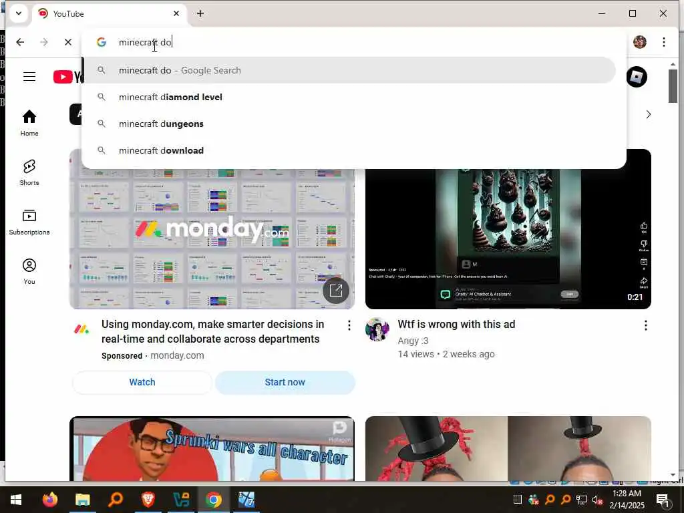684x513 pixels.
Task: Switch to Chrome in the taskbar
Action: point(214,500)
